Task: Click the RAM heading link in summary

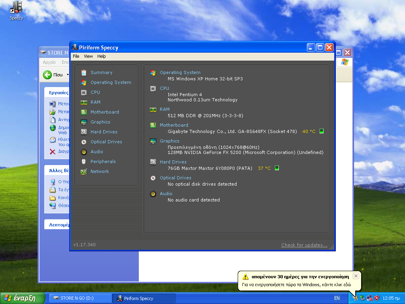Action: point(165,109)
